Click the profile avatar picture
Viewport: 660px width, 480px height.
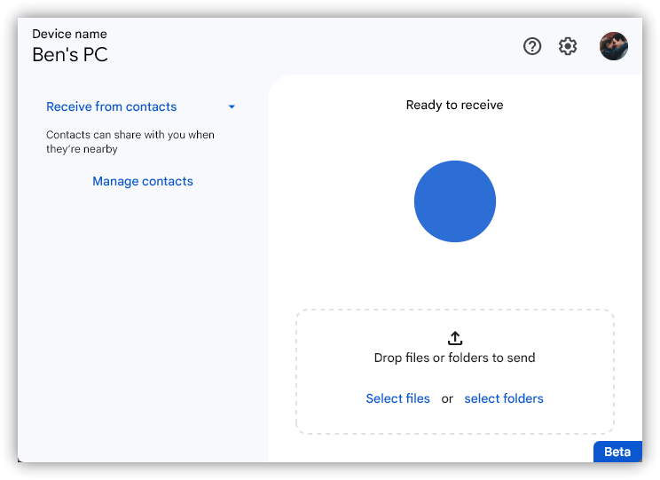614,46
